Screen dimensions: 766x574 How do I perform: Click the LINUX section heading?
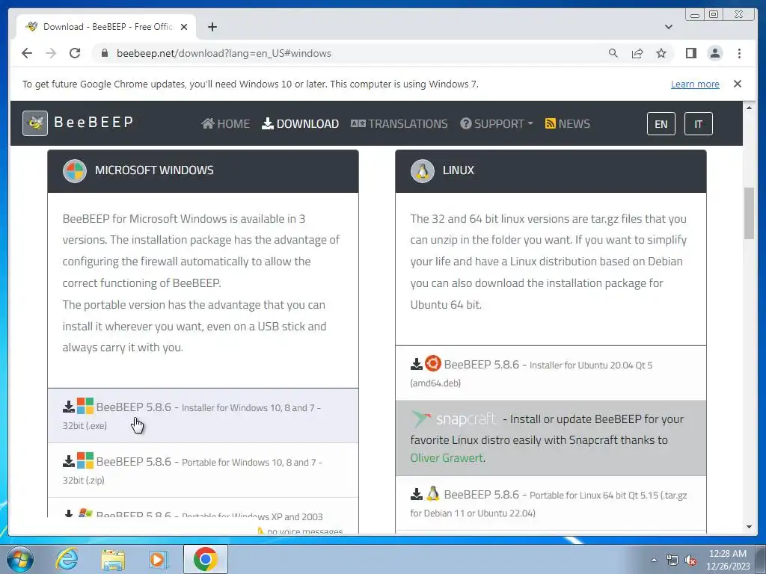459,170
